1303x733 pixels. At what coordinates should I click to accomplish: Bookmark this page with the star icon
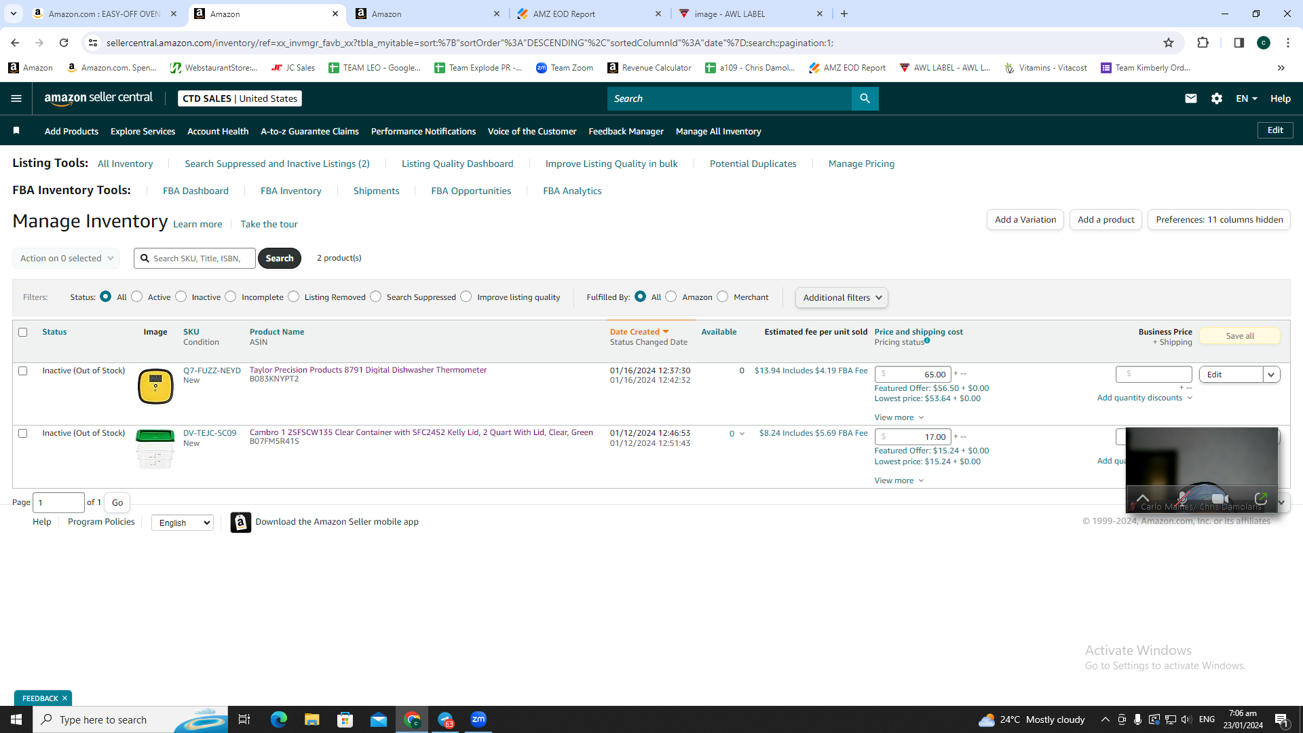click(x=1169, y=43)
